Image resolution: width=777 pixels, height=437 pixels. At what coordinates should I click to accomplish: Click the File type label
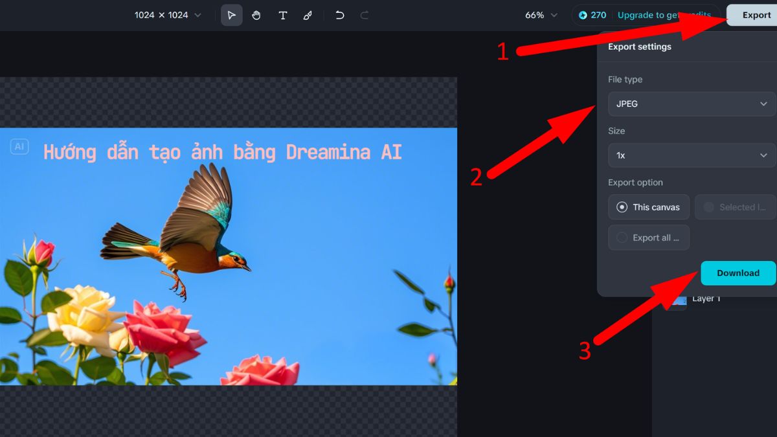pyautogui.click(x=625, y=80)
